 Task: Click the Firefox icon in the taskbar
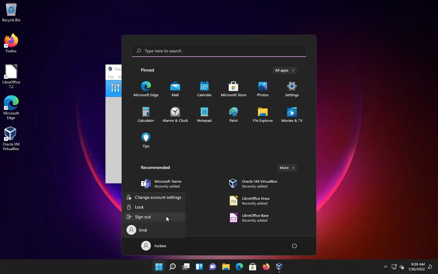pyautogui.click(x=266, y=267)
